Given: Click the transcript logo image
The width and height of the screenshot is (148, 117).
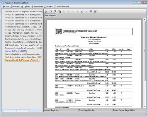Looking at the screenshot, I should click(x=59, y=32).
